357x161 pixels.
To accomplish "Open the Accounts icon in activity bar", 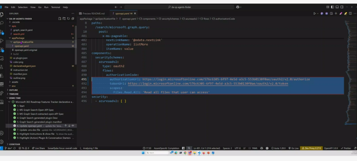I will (2, 133).
